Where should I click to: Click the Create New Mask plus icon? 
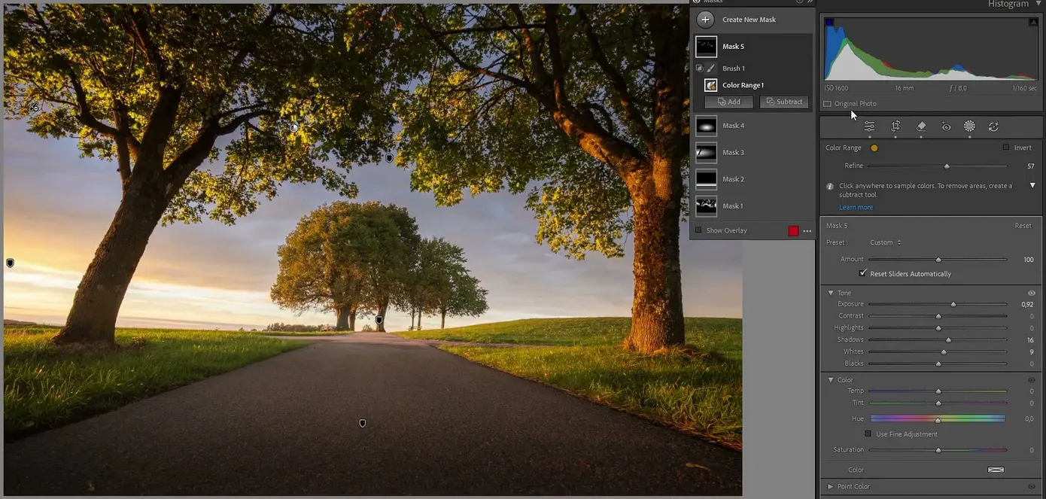[705, 20]
